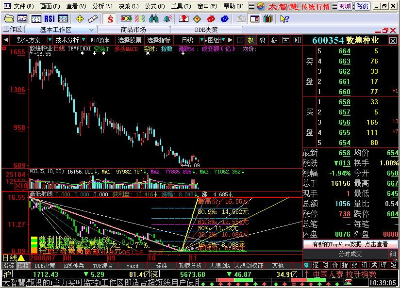Viewport: 400px width, 288px height.
Task: Click the 选择股票 button
Action: click(x=130, y=40)
